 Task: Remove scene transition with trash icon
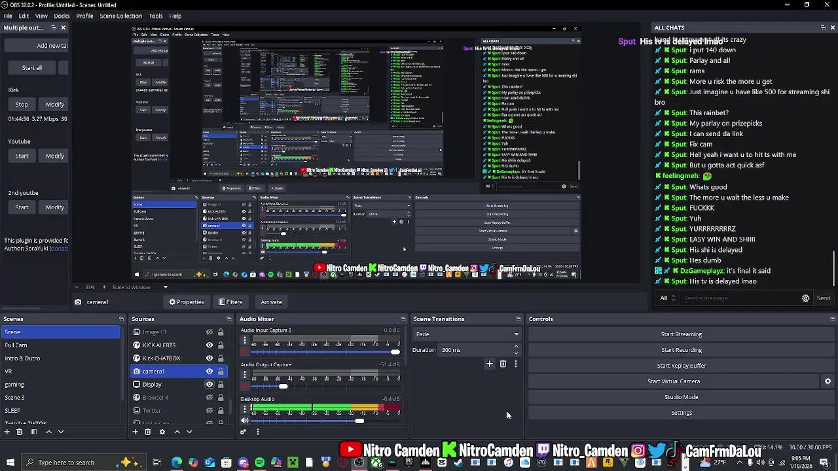tap(503, 364)
